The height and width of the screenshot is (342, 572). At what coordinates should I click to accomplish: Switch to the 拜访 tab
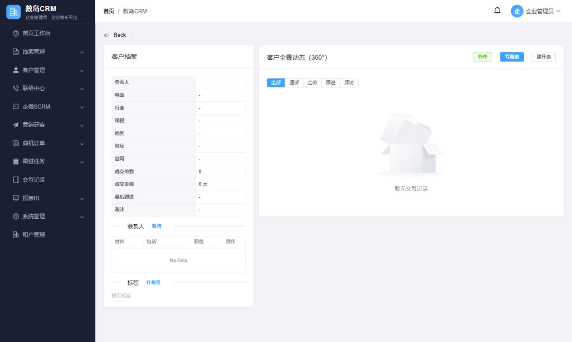tap(349, 83)
